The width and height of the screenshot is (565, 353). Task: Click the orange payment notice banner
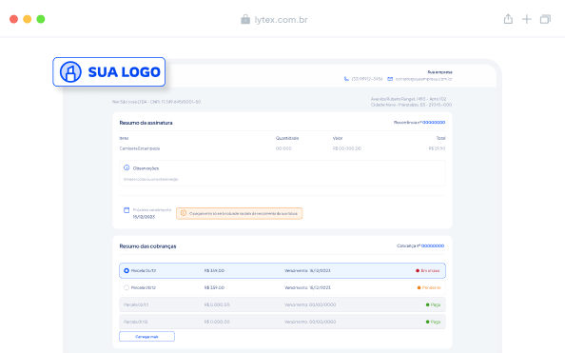(x=240, y=213)
